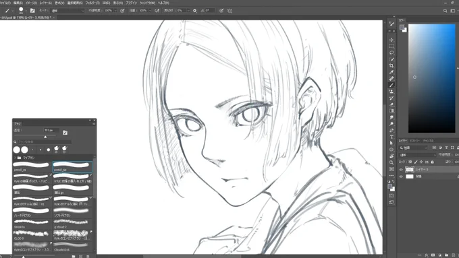Open ファイル menu
The width and height of the screenshot is (459, 258).
[x=5, y=3]
